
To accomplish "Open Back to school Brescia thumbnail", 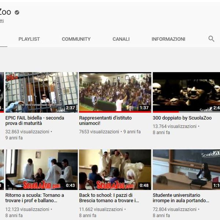I will (115, 170).
